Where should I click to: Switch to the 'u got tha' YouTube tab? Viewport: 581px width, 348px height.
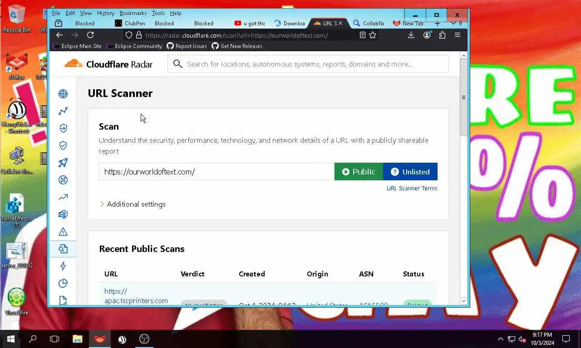click(250, 23)
